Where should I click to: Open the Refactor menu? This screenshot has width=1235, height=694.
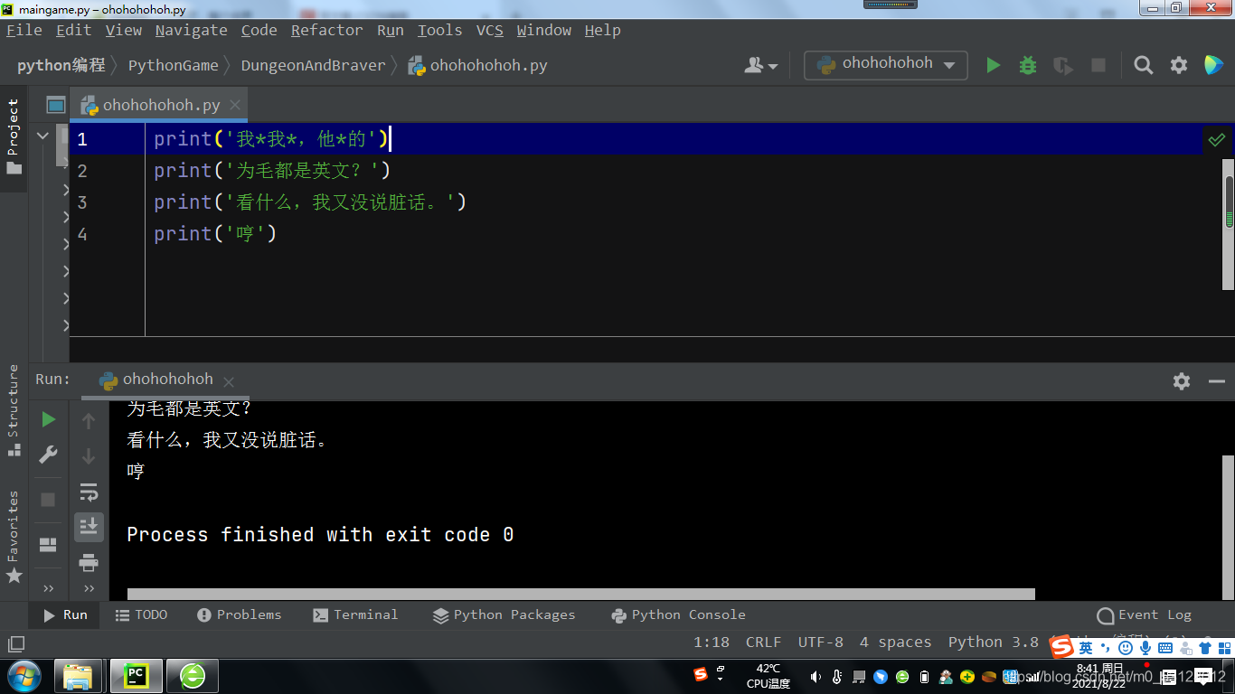pyautogui.click(x=326, y=30)
